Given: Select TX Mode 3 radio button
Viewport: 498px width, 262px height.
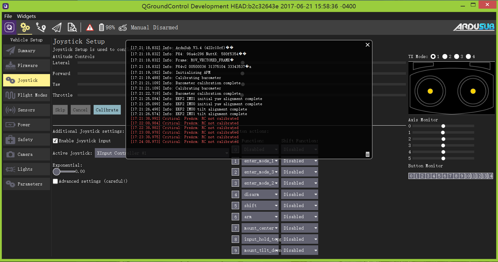Looking at the screenshot, I should pos(457,56).
